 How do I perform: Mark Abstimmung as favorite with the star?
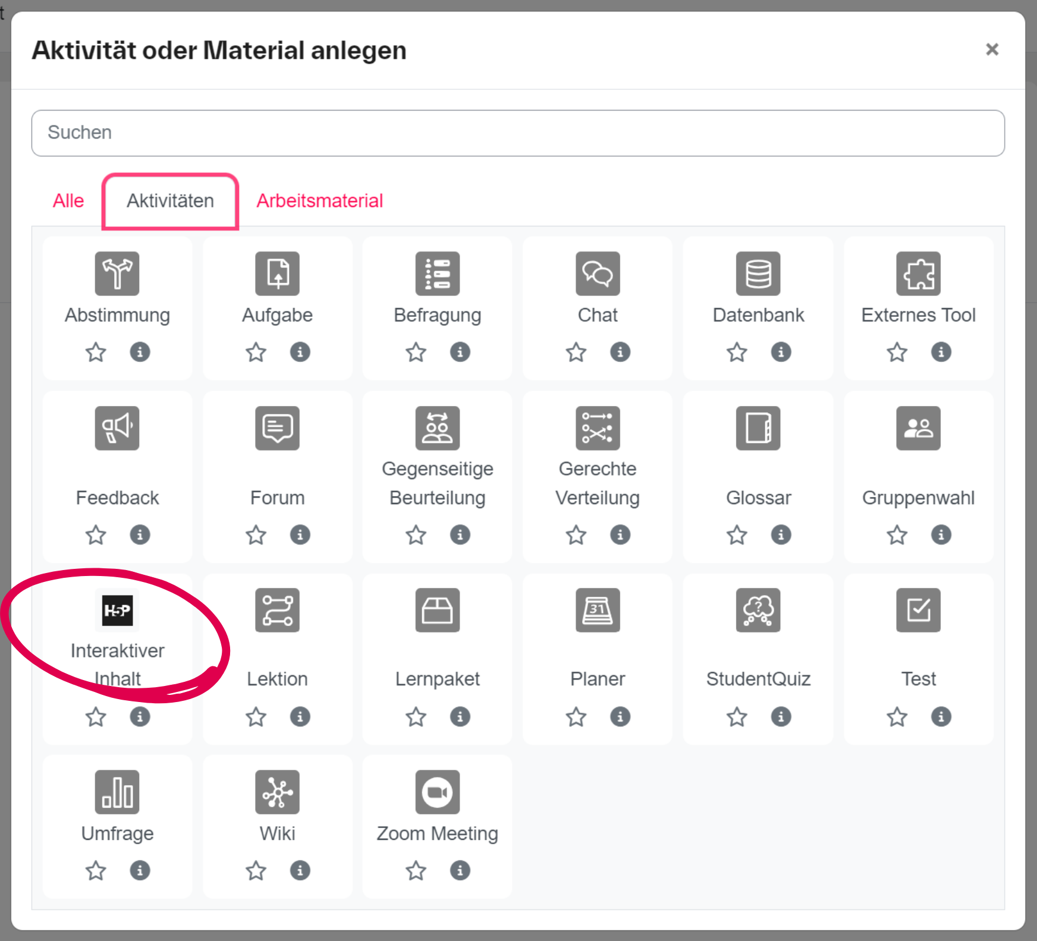[x=95, y=353]
